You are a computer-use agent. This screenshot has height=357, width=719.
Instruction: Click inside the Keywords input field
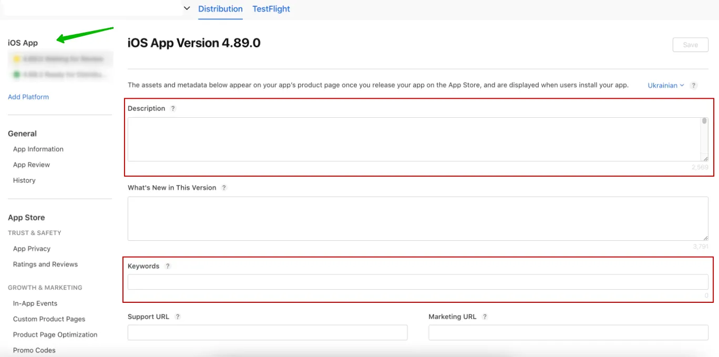(x=417, y=282)
